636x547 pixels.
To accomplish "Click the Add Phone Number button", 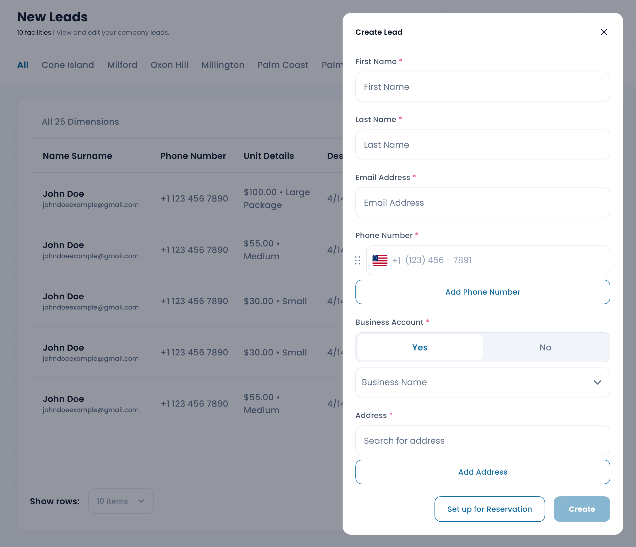I will click(x=482, y=292).
